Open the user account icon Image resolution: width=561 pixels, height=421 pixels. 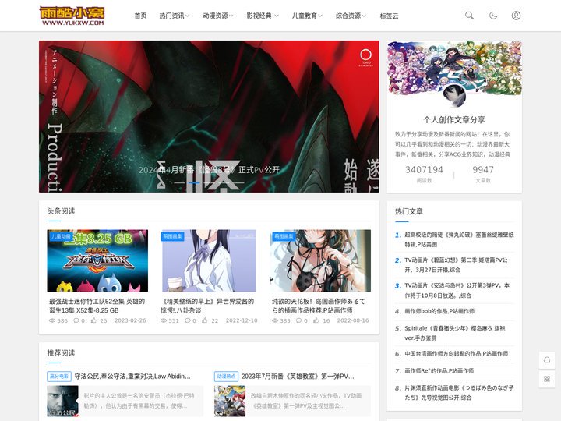(516, 16)
